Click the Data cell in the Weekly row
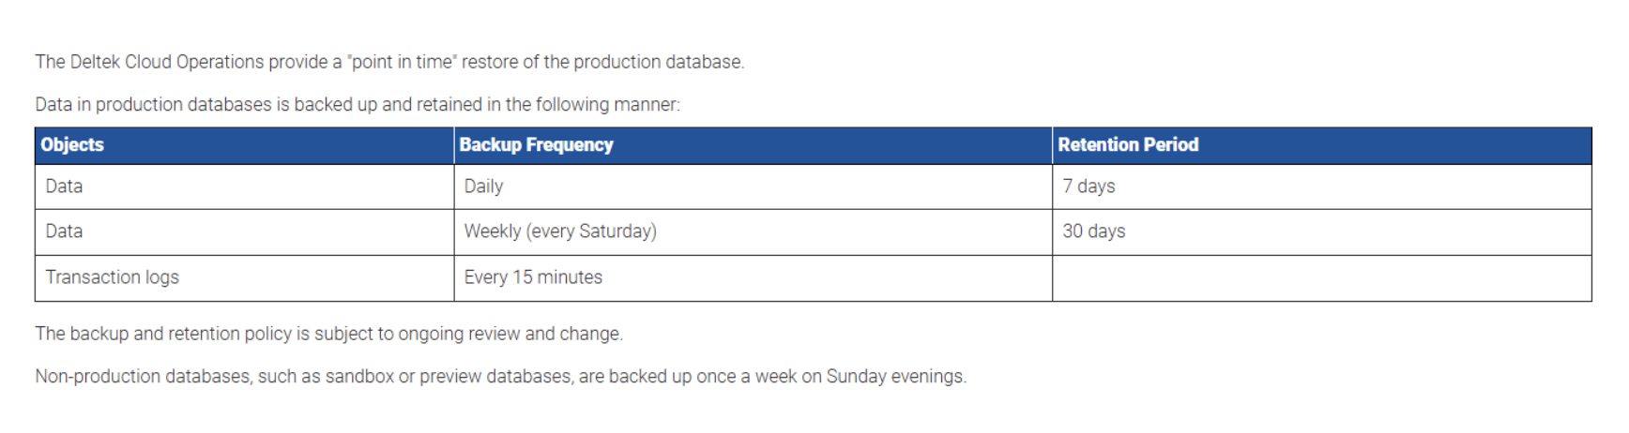The width and height of the screenshot is (1629, 433). [x=64, y=231]
